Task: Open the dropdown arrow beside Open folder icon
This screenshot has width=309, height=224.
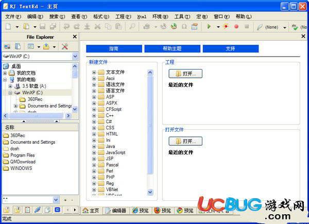Action: coord(35,27)
